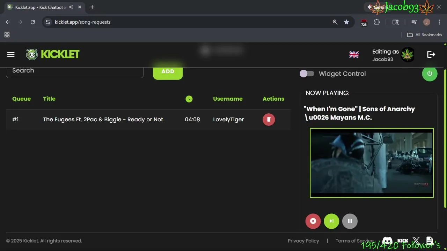The image size is (447, 251).
Task: Click the Editing as Jacob93 label
Action: (x=386, y=55)
